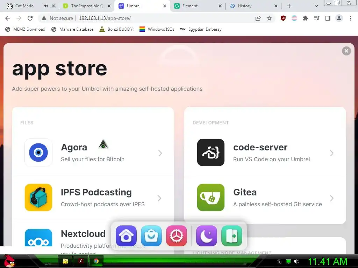358x268 pixels.
Task: Open a new browser tab
Action: coord(289,6)
